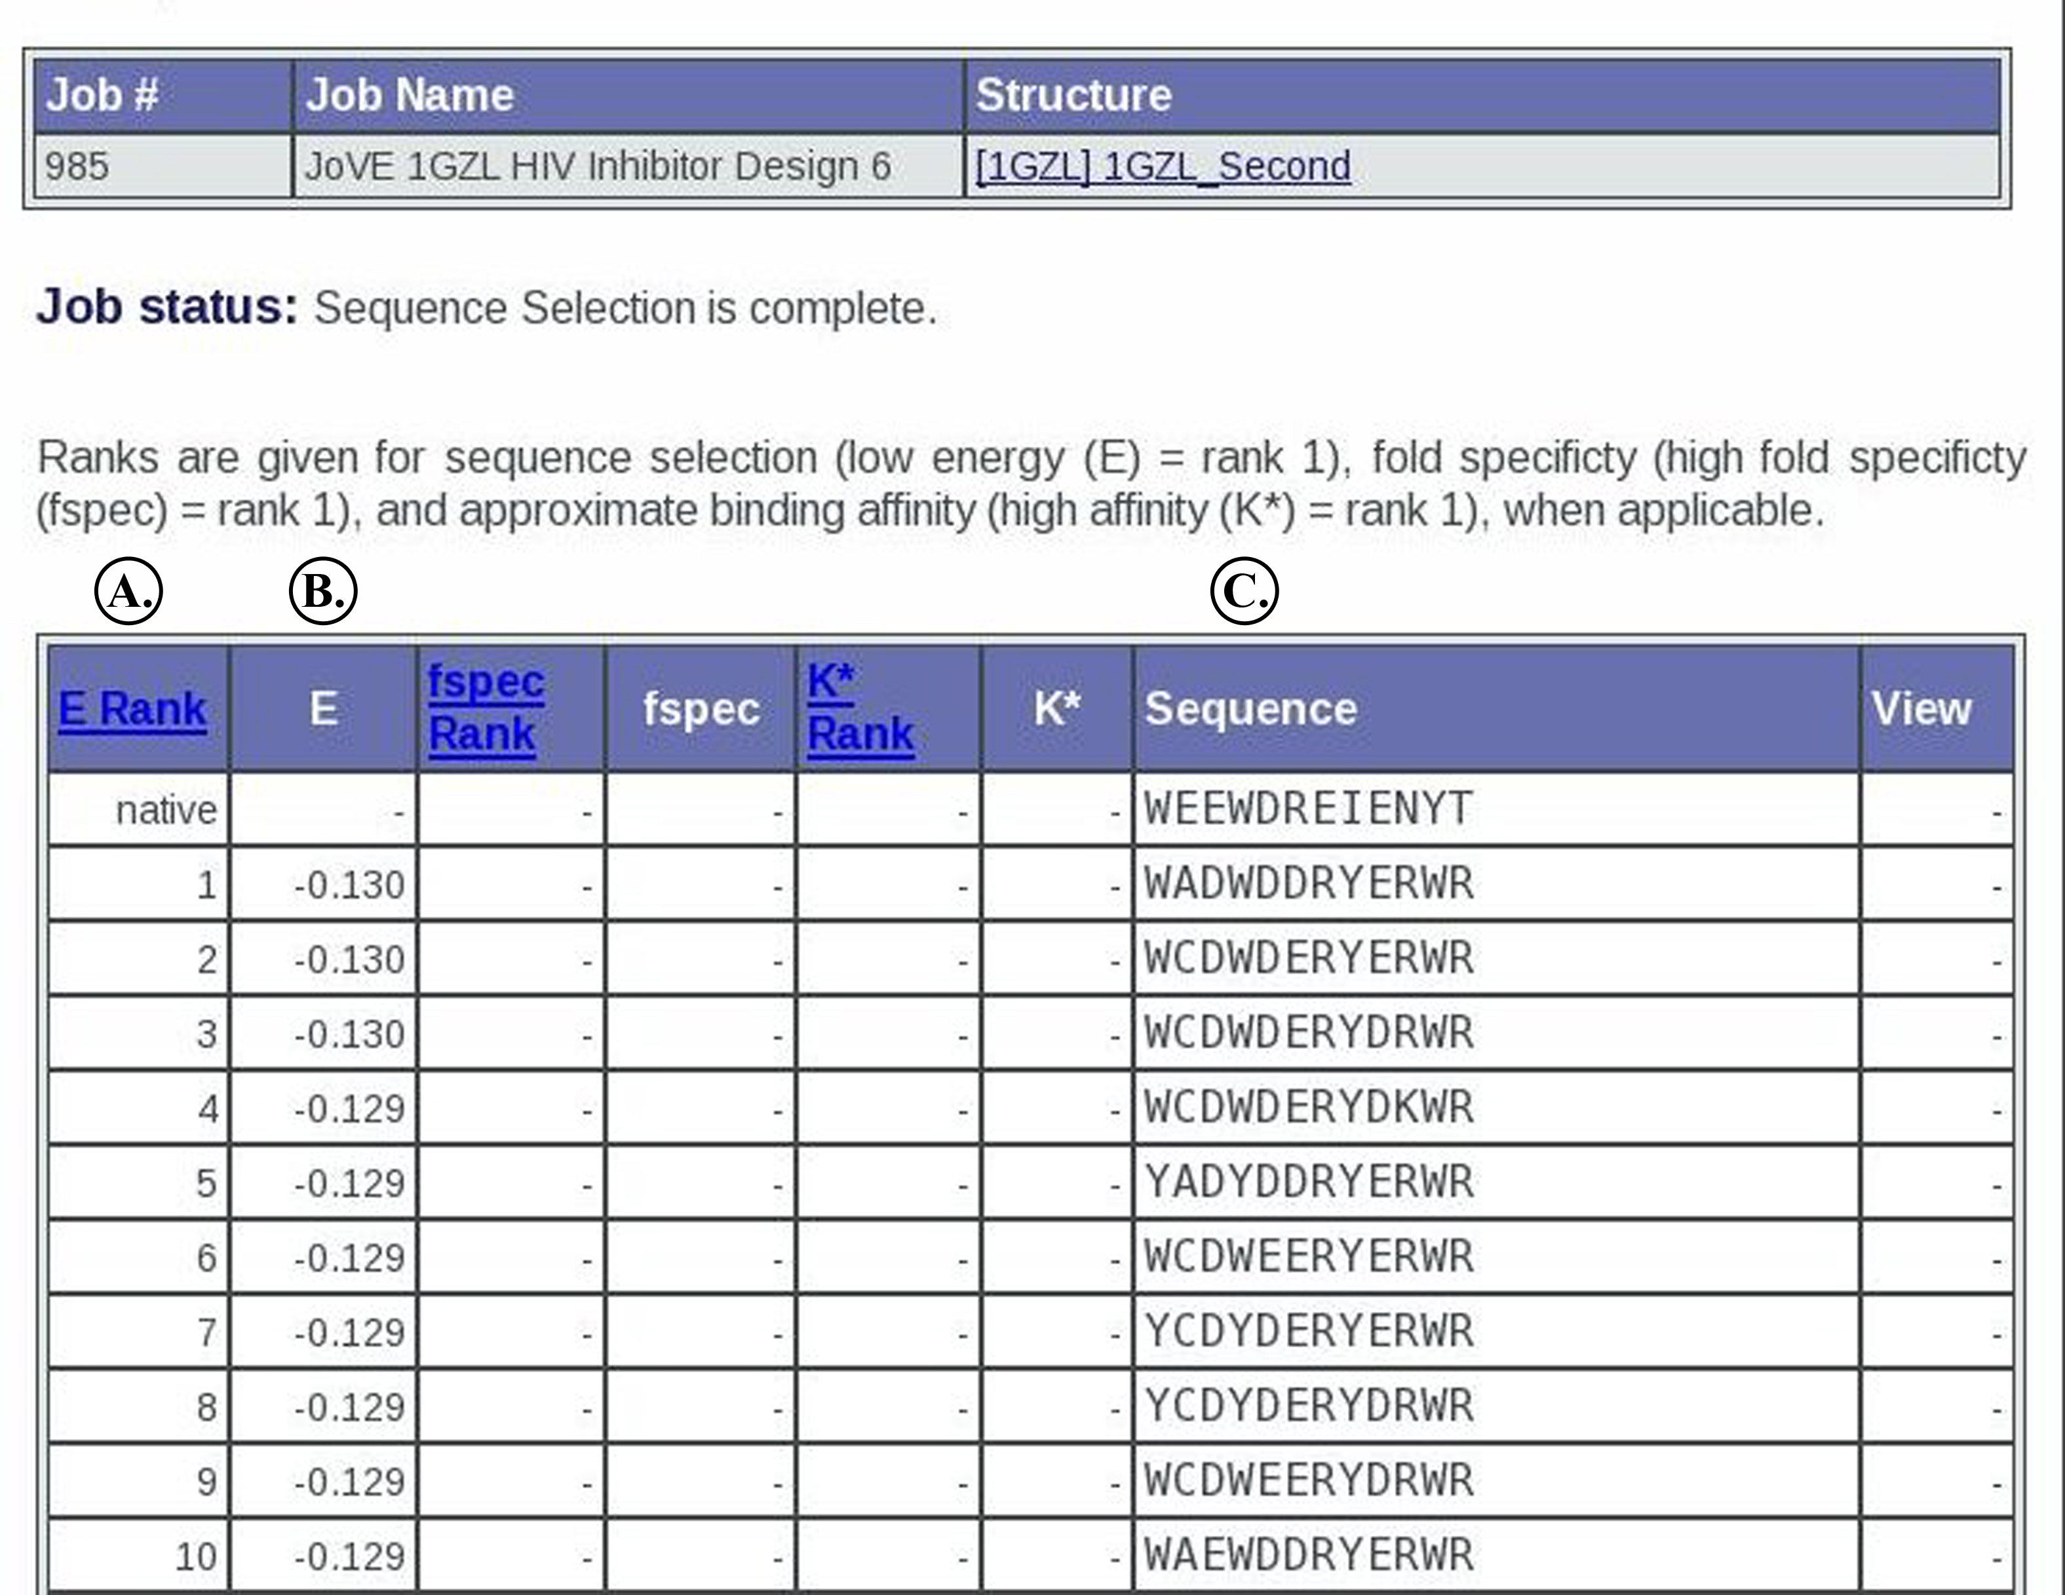Image resolution: width=2065 pixels, height=1595 pixels.
Task: Click the E Rank sort link
Action: click(x=132, y=709)
